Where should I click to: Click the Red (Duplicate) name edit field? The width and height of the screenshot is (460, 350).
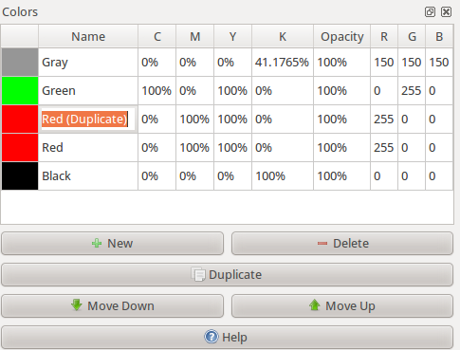(x=88, y=120)
